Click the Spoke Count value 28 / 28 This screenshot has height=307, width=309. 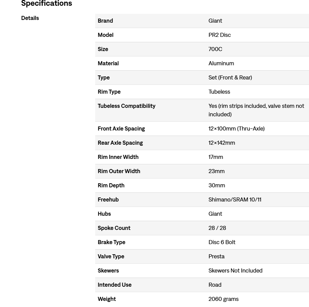click(217, 228)
